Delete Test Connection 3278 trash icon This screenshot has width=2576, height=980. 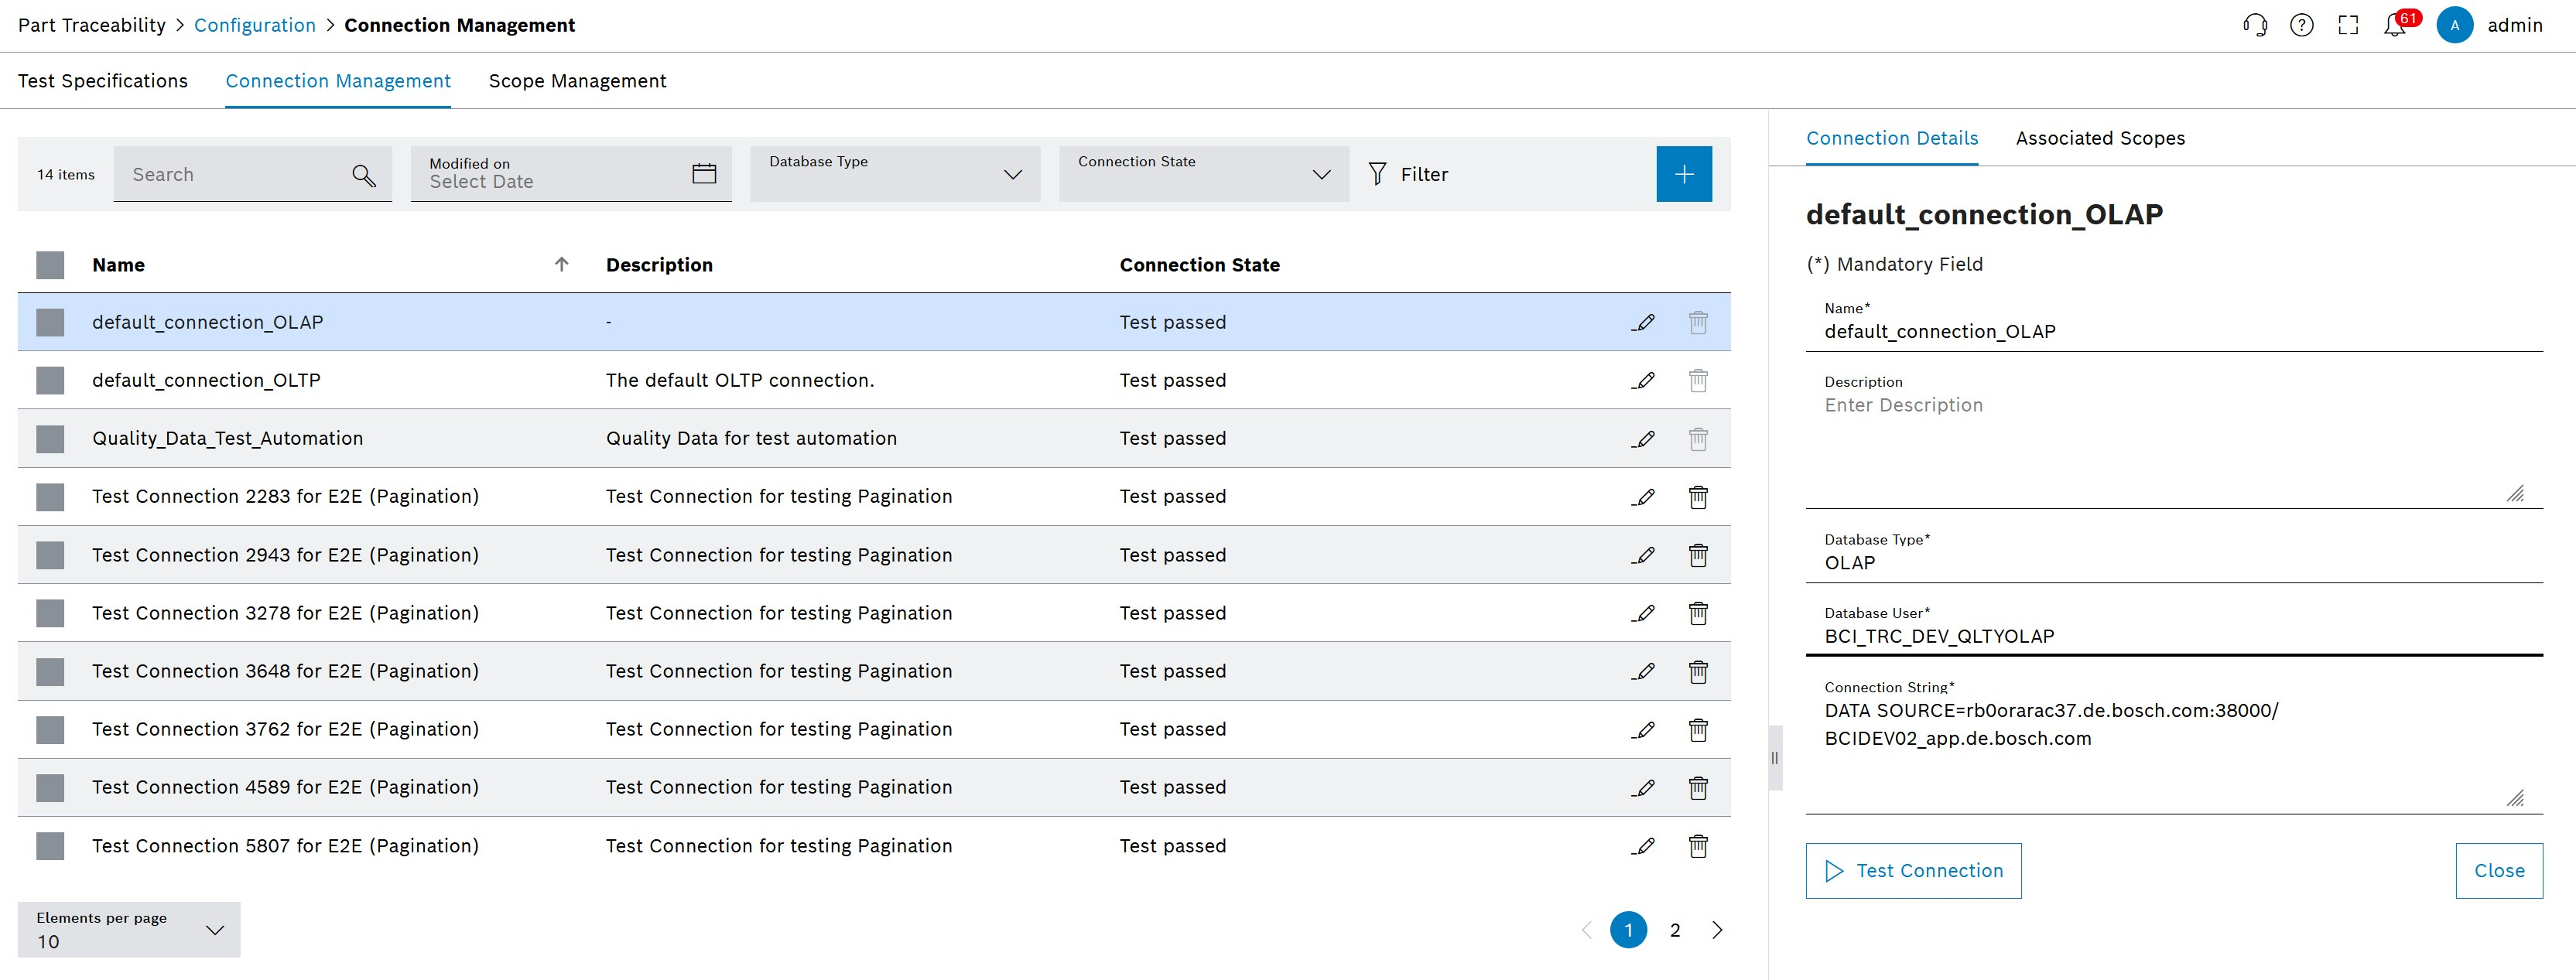point(1698,613)
